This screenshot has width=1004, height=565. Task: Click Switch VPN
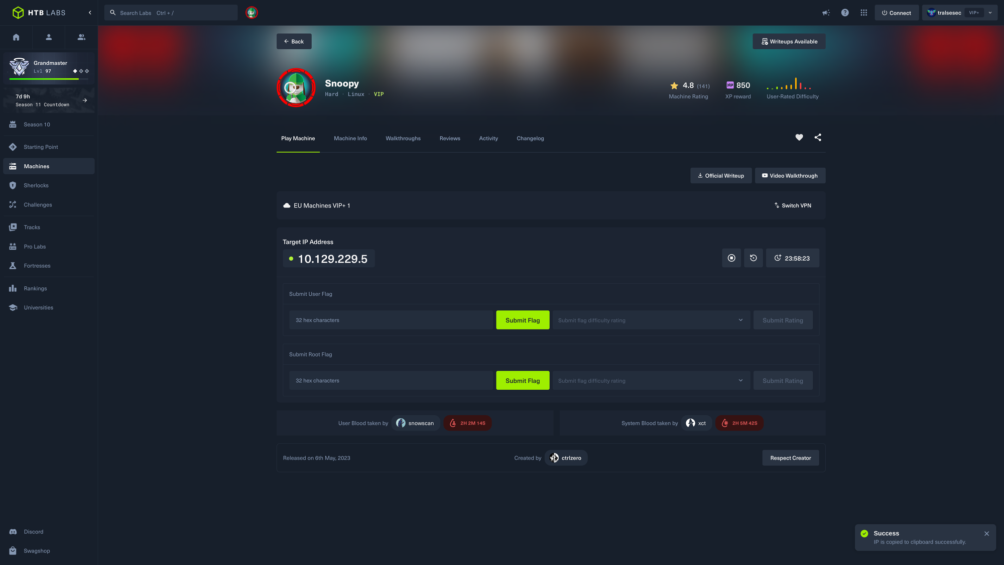point(793,205)
